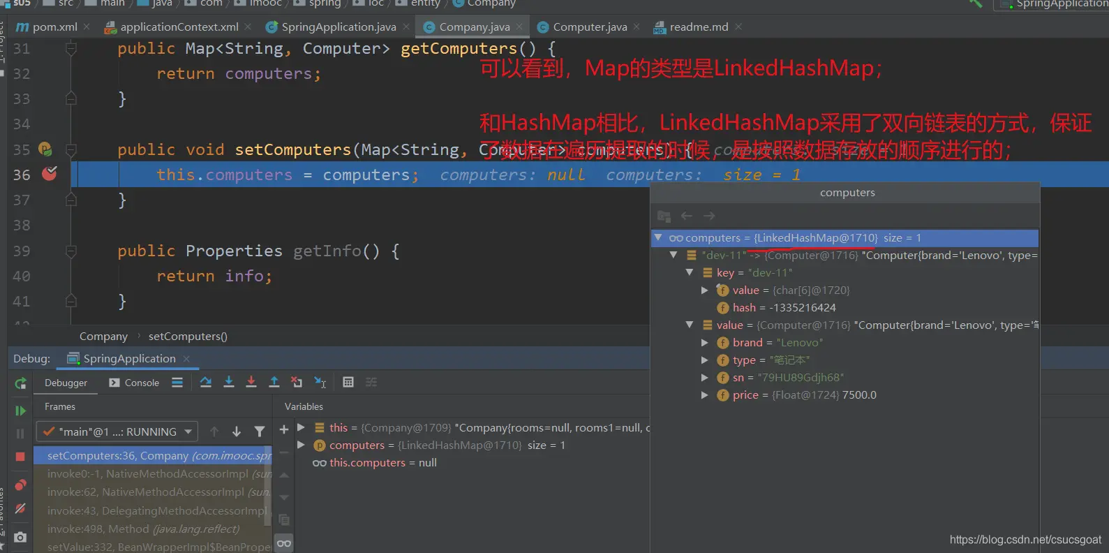
Task: Expand the 'this' Company variable node
Action: pos(301,427)
